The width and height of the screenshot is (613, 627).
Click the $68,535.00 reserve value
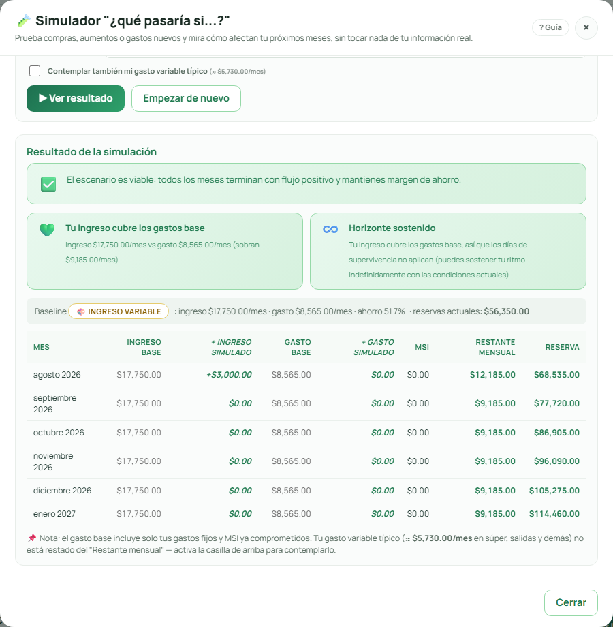pyautogui.click(x=556, y=375)
